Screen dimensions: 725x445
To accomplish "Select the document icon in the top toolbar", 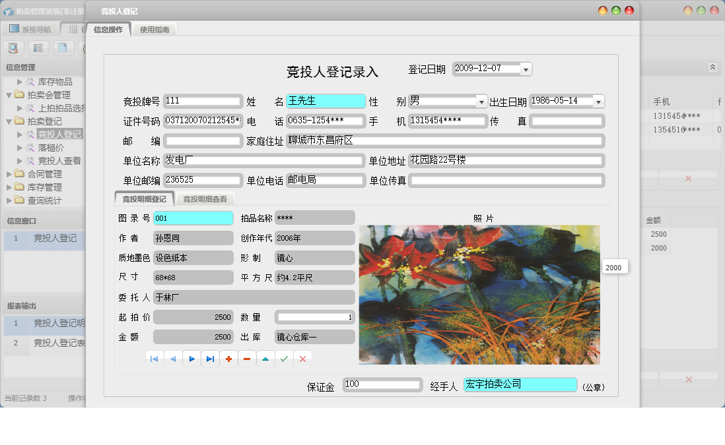I will pos(63,48).
